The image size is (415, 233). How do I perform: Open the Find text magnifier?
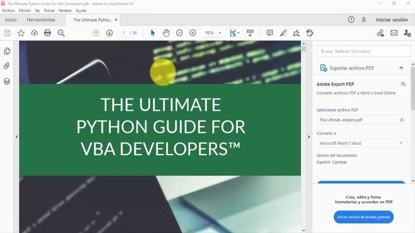tap(61, 33)
